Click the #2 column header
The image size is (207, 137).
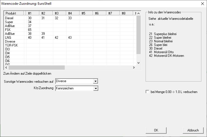click(46, 13)
